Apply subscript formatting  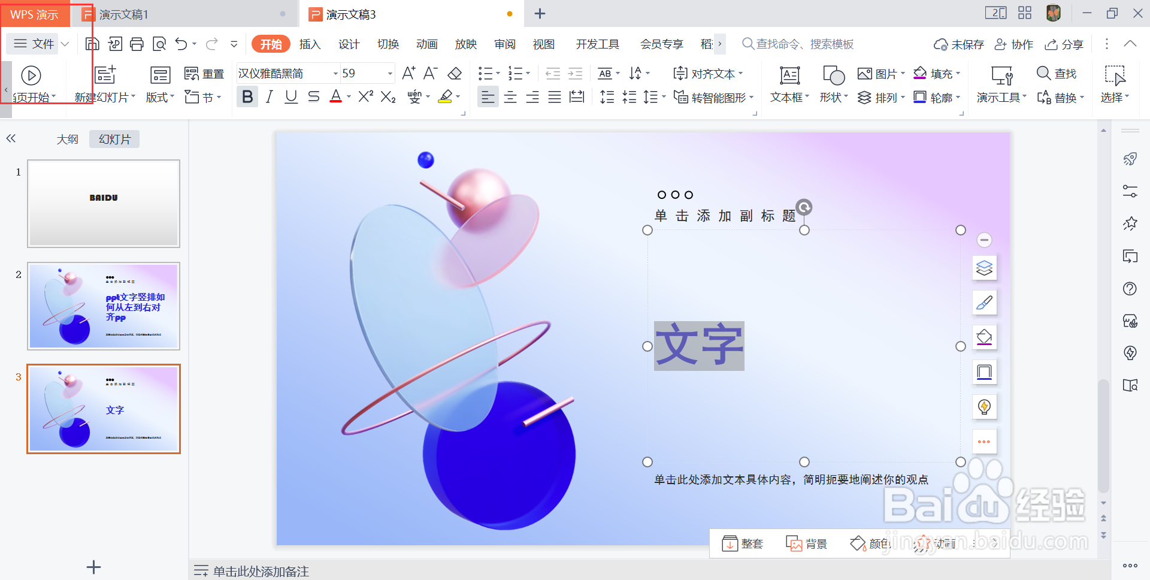(x=388, y=96)
